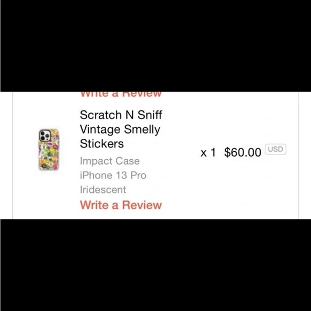Click the camera cutout on the case thumbnail
This screenshot has height=311, width=311.
pyautogui.click(x=45, y=136)
